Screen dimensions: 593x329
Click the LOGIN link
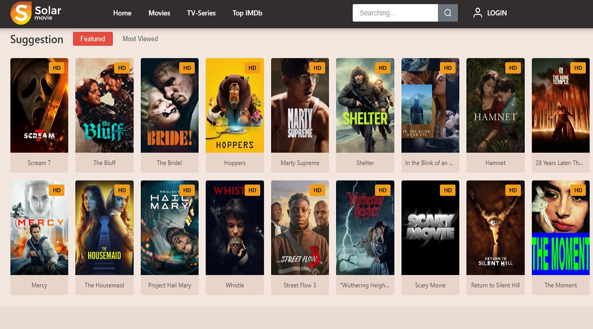click(497, 13)
